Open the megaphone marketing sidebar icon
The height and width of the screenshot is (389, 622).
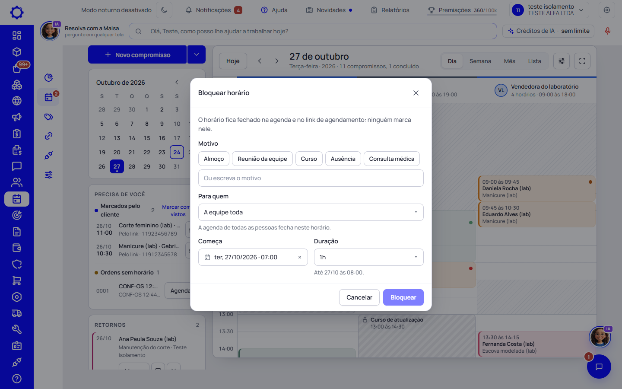[17, 117]
